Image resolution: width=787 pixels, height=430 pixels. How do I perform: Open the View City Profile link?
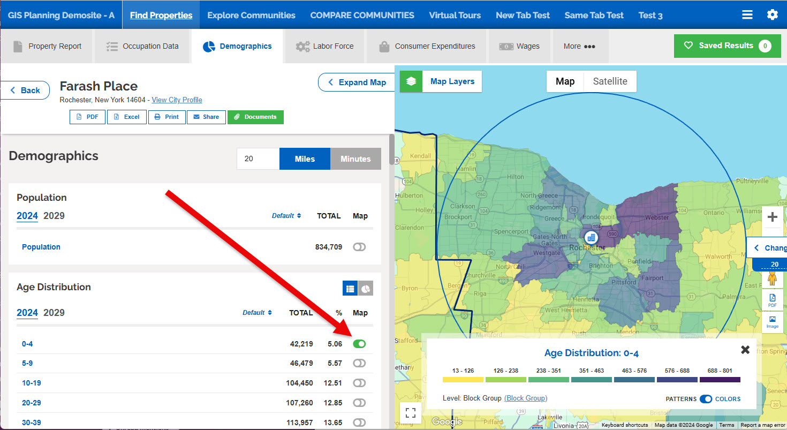177,100
